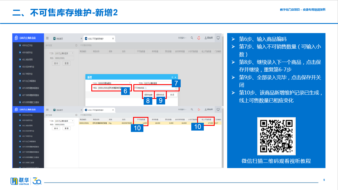Click the 保存并关闭 button in the dialog

tap(160, 95)
